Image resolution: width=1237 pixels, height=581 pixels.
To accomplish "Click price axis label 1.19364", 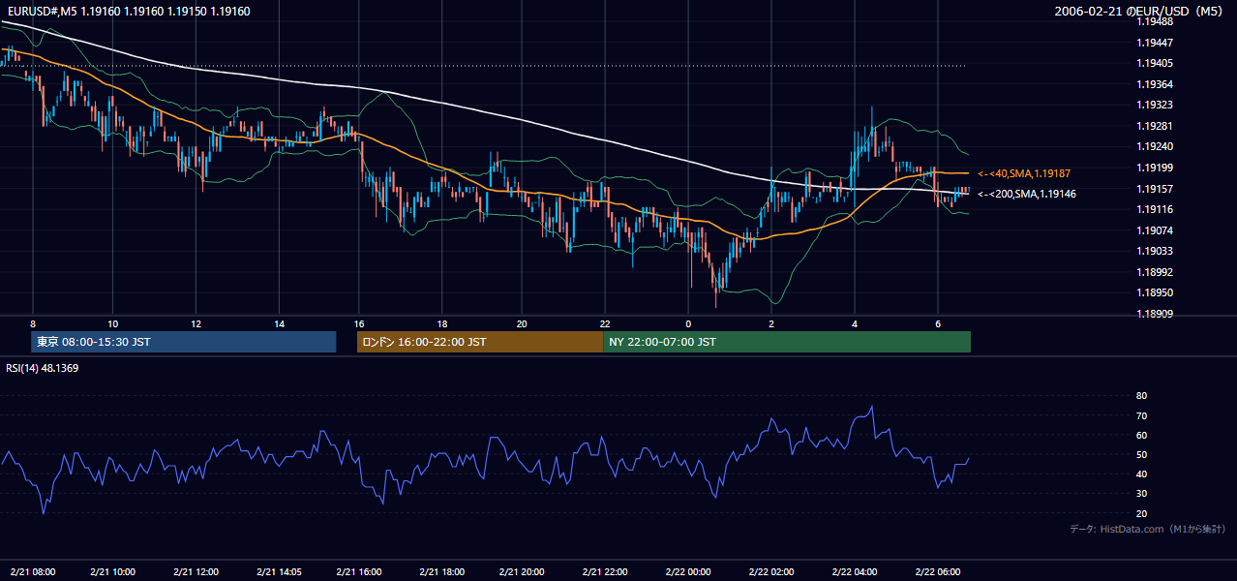I will click(1155, 85).
